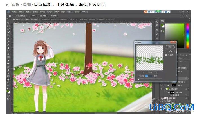
Task: Select the Horizontal Type tool
Action: [8, 70]
